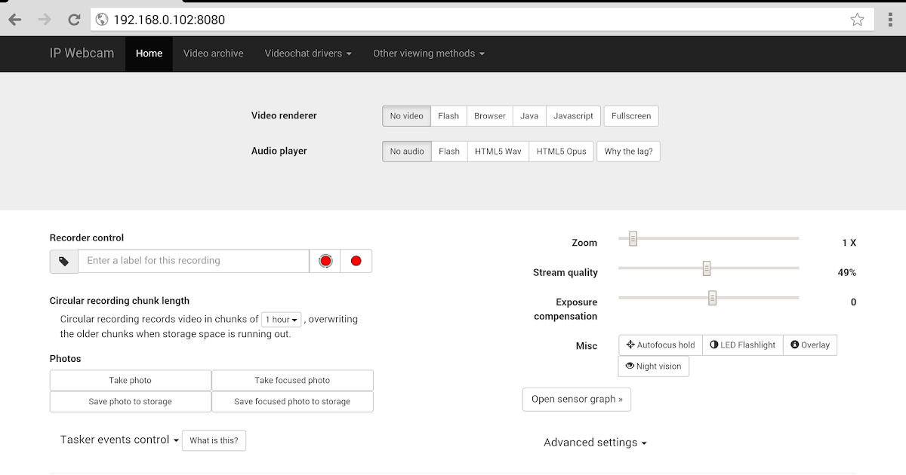Image resolution: width=906 pixels, height=475 pixels.
Task: Open the 1 hour chunk length dropdown
Action: click(281, 320)
